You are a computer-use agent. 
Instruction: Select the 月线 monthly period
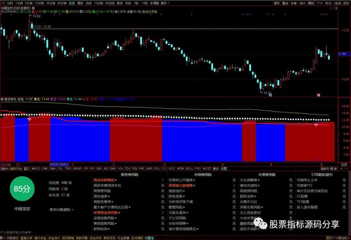[89, 3]
